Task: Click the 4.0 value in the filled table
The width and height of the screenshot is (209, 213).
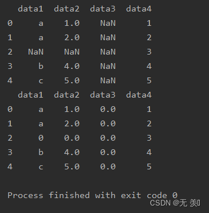Action: 72,152
